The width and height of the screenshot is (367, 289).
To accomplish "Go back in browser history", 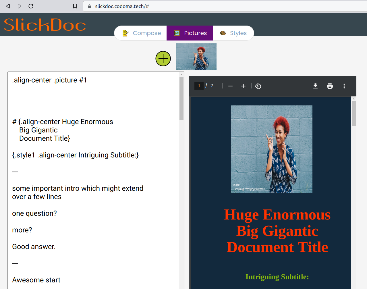I will click(8, 6).
